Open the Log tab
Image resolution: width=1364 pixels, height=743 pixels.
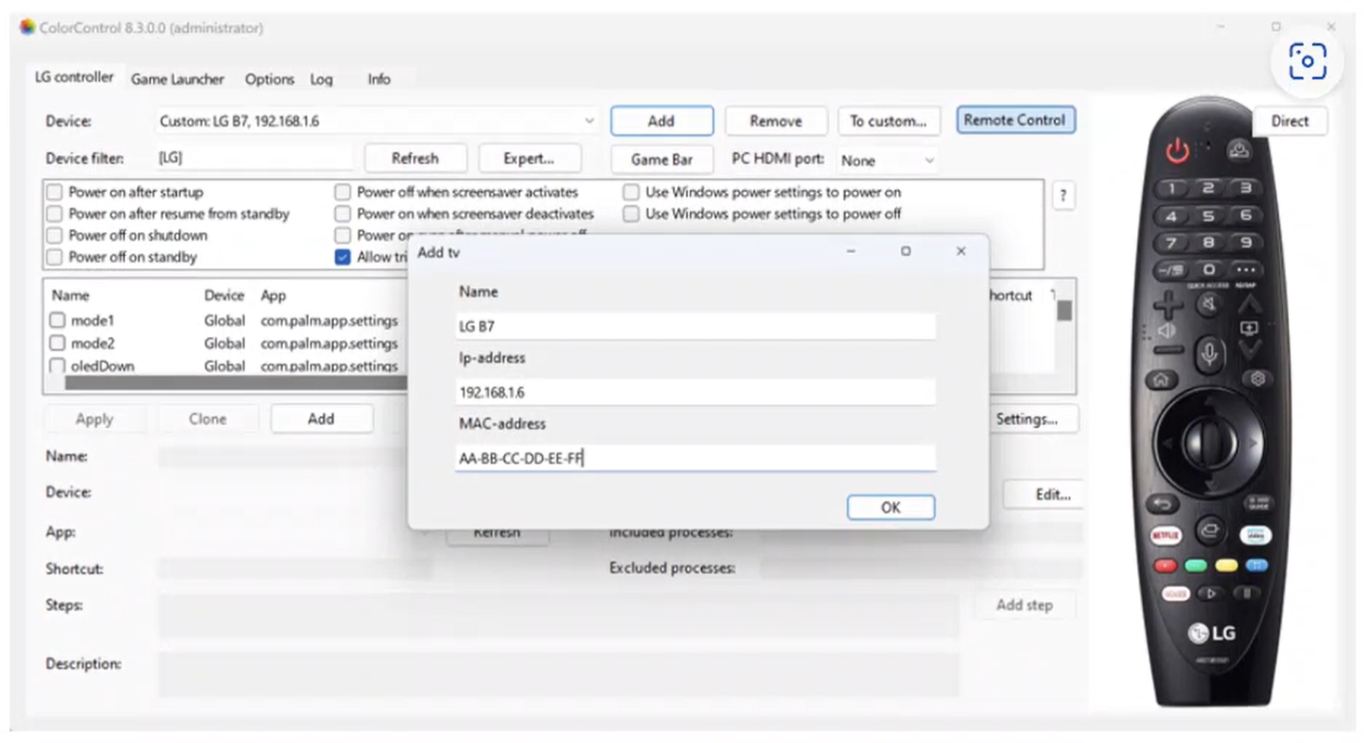coord(321,79)
